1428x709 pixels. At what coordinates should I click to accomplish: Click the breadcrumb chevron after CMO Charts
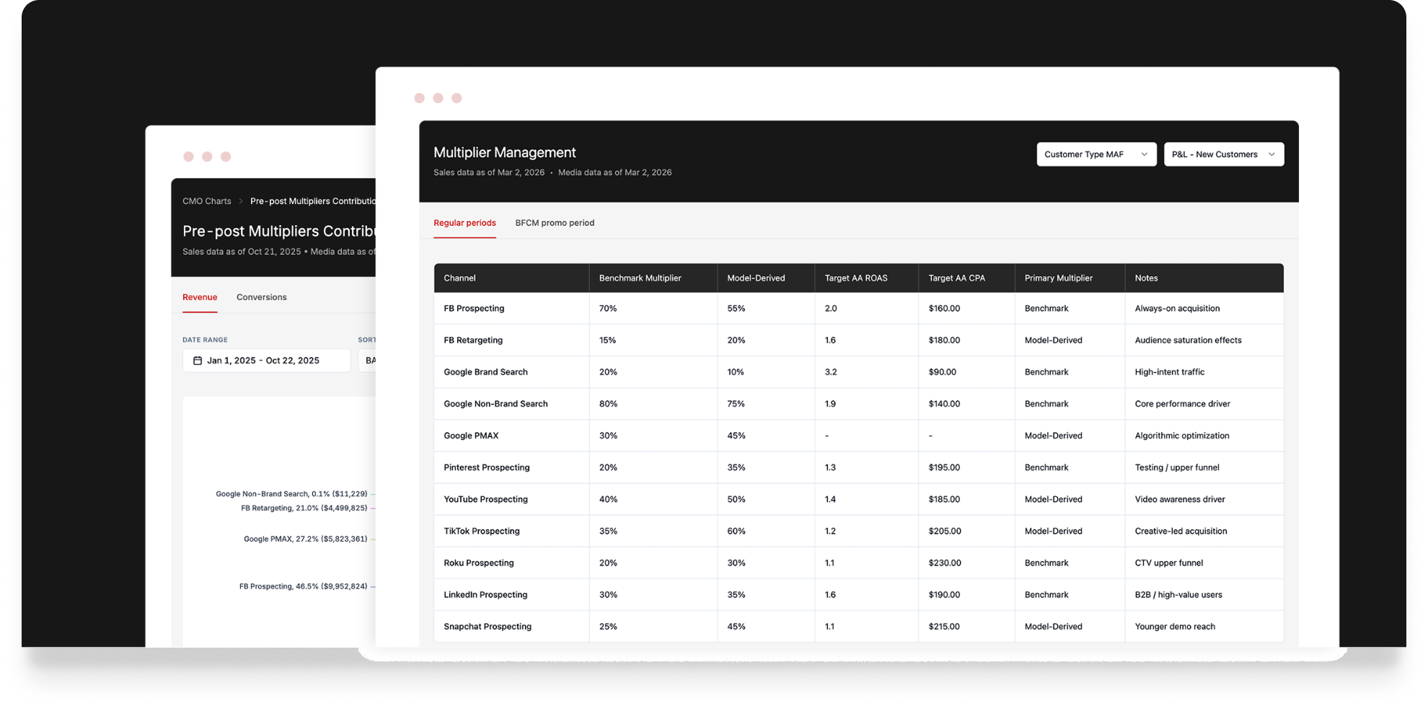click(241, 201)
